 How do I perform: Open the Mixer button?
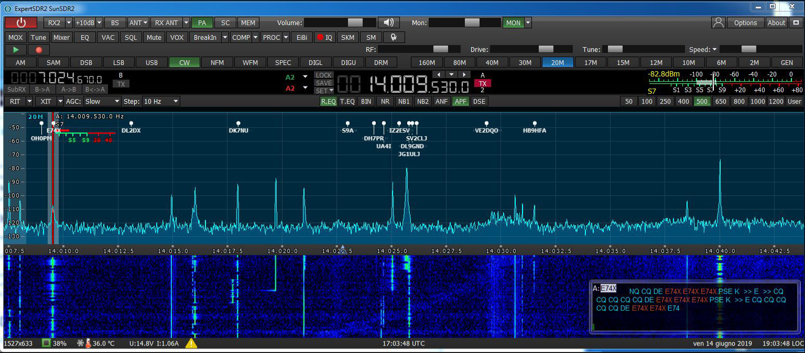(x=61, y=37)
